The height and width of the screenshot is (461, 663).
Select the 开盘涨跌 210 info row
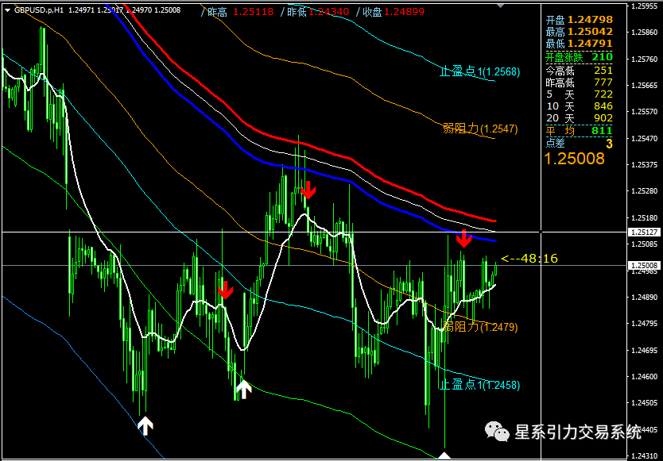point(579,57)
